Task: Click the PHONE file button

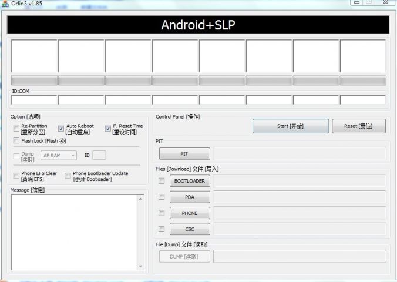Action: click(x=189, y=213)
